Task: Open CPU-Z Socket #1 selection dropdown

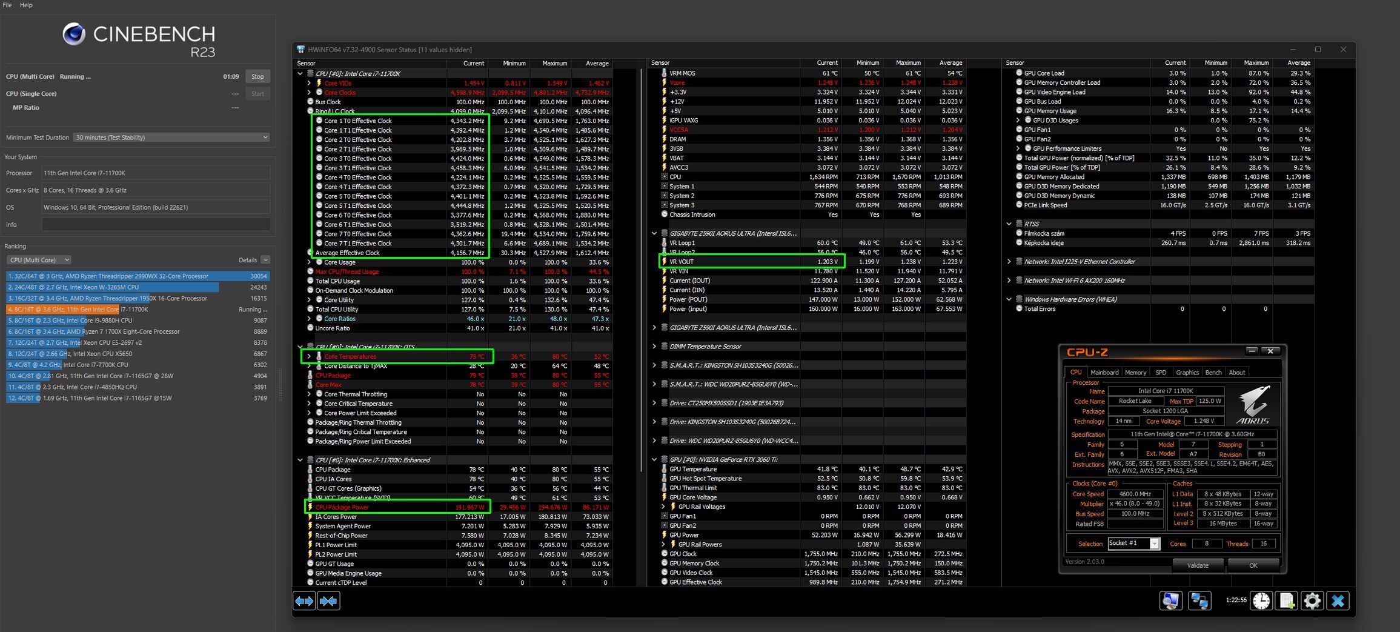Action: coord(1154,544)
